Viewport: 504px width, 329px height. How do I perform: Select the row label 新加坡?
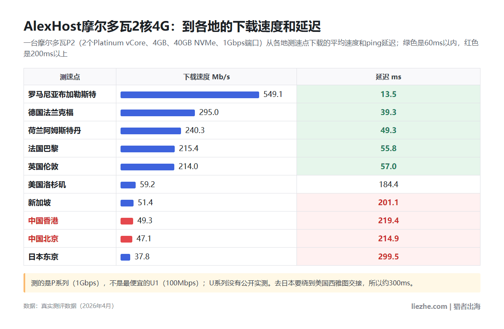pyautogui.click(x=39, y=203)
